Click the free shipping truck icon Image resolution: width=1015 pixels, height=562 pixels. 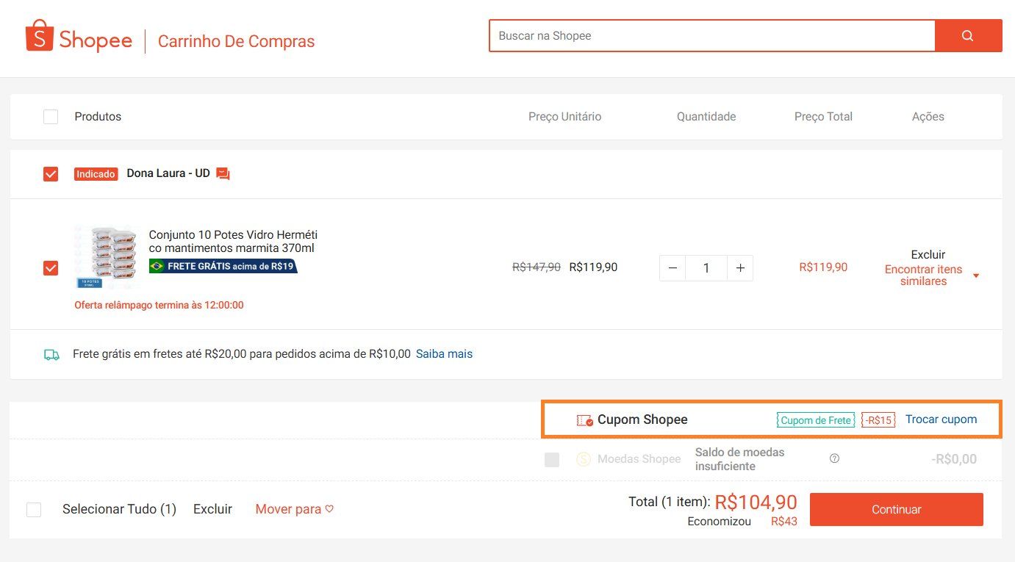click(51, 354)
